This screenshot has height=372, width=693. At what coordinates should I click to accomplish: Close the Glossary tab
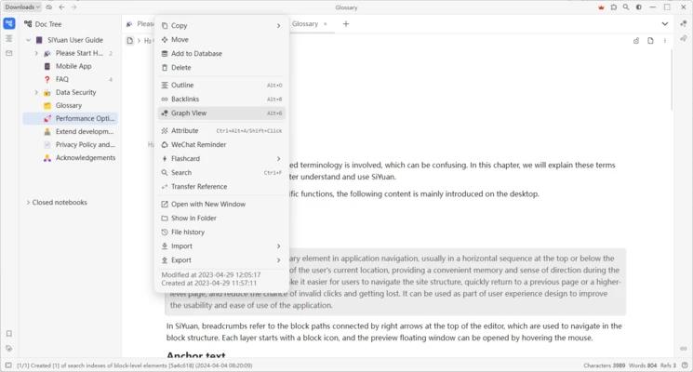click(326, 24)
